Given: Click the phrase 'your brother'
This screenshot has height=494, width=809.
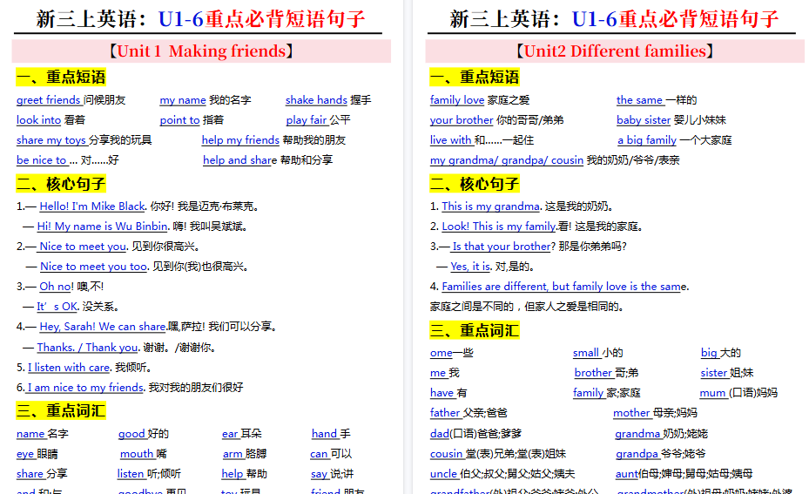Looking at the screenshot, I should pos(462,119).
